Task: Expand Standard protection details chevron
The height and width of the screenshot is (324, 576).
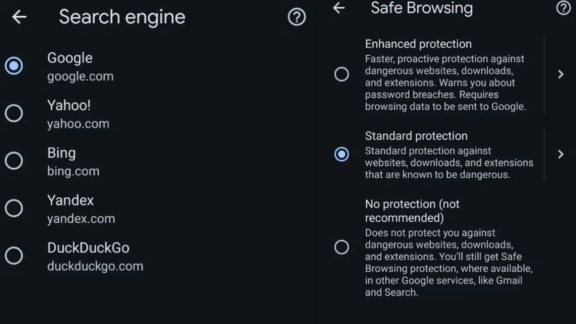Action: 561,154
